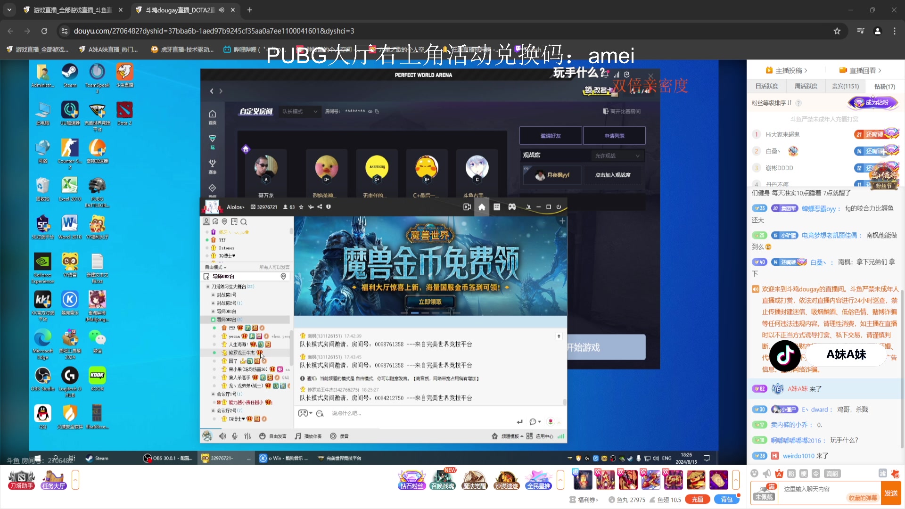
Task: Mute the YY microphone
Action: 235,436
